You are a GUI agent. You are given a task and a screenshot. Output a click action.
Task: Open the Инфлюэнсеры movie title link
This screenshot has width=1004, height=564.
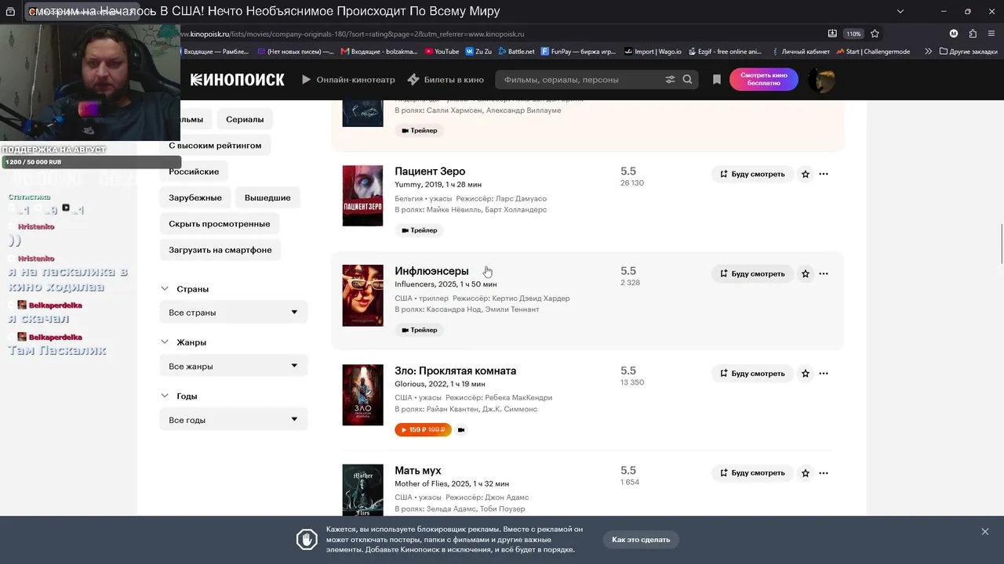431,271
